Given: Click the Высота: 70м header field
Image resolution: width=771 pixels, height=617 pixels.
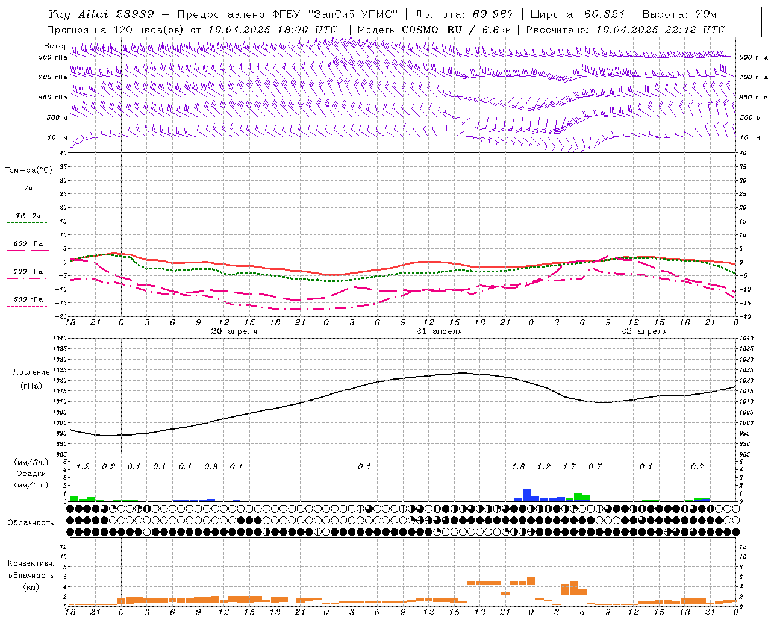Looking at the screenshot, I should [x=679, y=14].
